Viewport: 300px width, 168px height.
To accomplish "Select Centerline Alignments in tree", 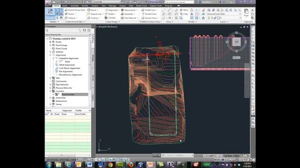I will (x=68, y=58).
